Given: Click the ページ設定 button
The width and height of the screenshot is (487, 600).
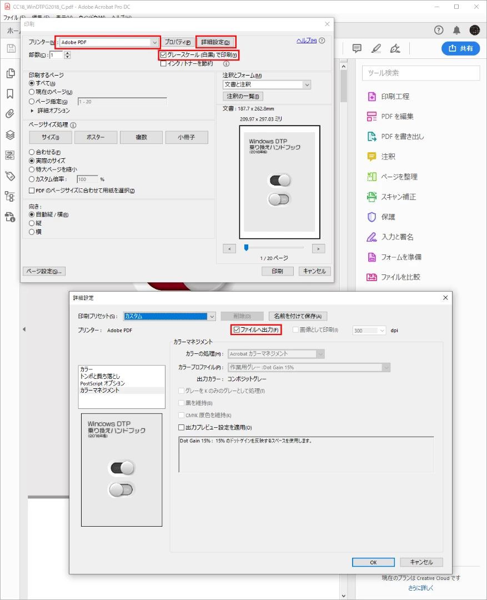Looking at the screenshot, I should [x=44, y=271].
